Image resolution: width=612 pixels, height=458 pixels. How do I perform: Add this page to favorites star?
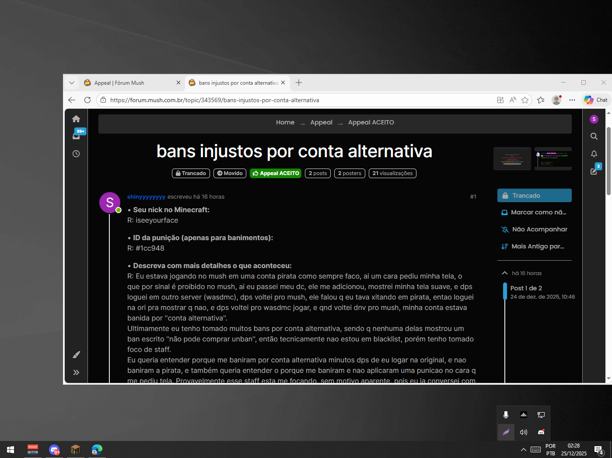click(525, 100)
